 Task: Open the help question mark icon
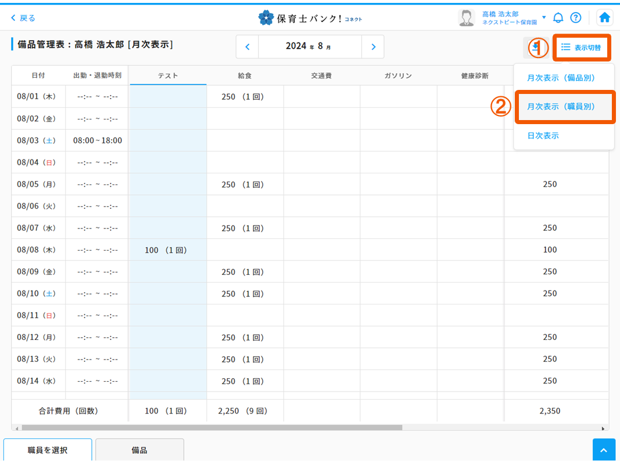click(575, 17)
